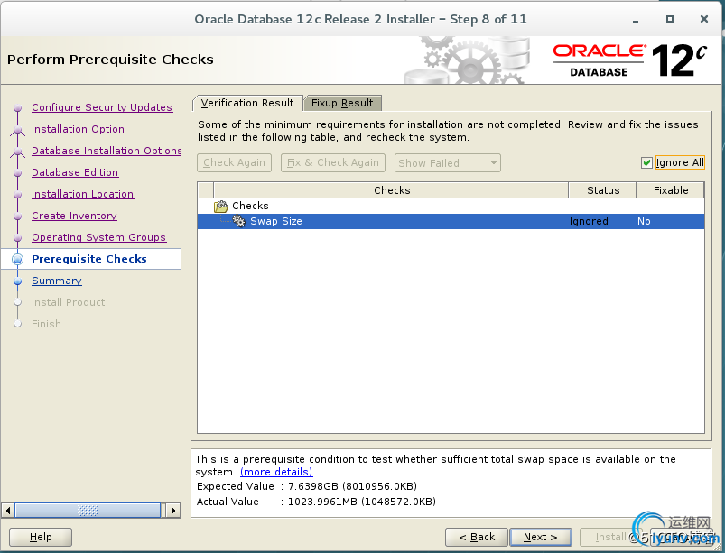Open the Show Failed dropdown

pyautogui.click(x=447, y=163)
